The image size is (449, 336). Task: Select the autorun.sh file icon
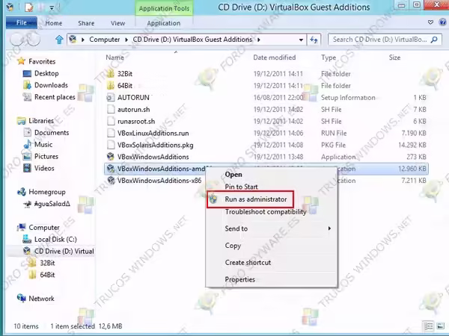point(111,110)
